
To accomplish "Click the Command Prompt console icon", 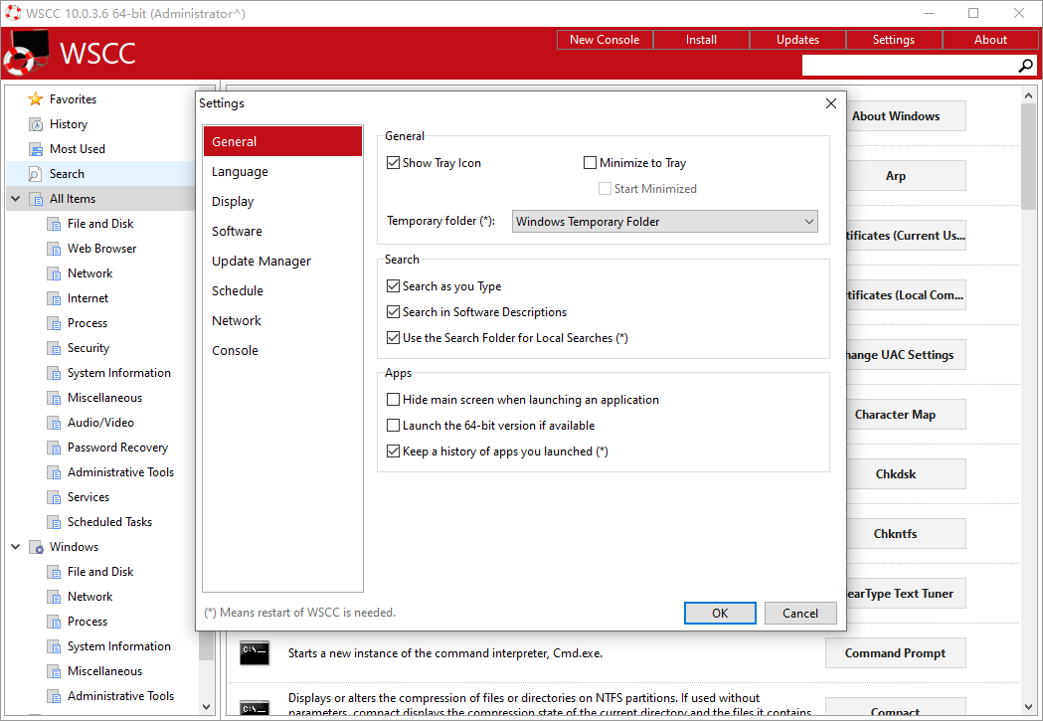I will tap(255, 653).
